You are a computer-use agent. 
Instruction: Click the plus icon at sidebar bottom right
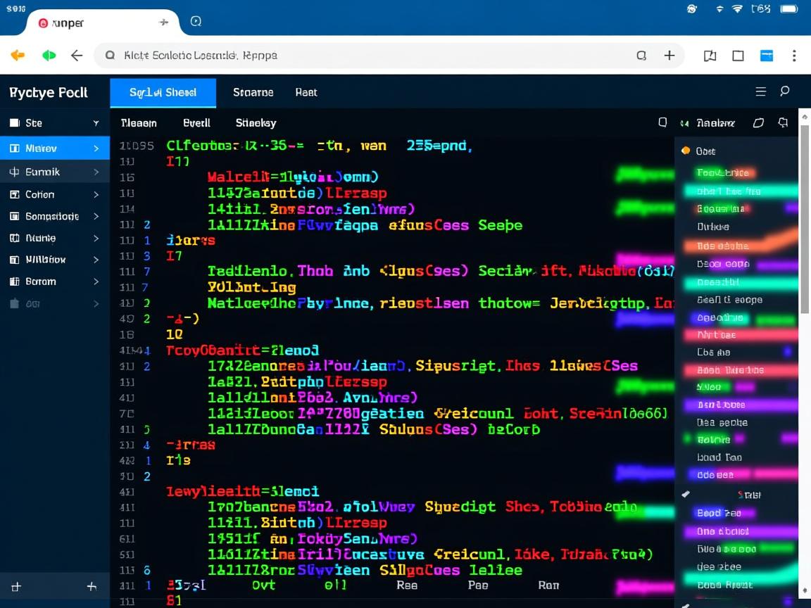pos(91,586)
